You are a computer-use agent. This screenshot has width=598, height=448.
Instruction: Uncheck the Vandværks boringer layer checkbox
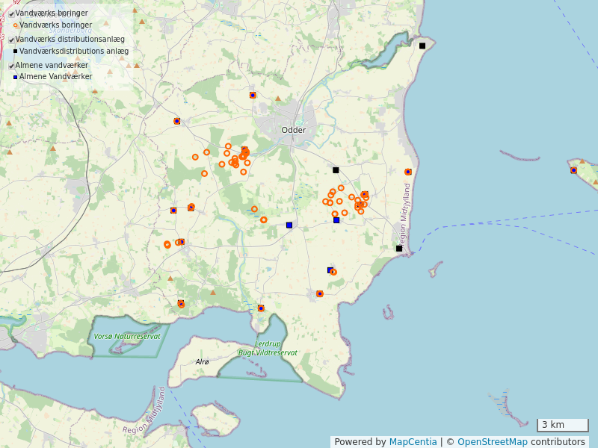pyautogui.click(x=12, y=14)
